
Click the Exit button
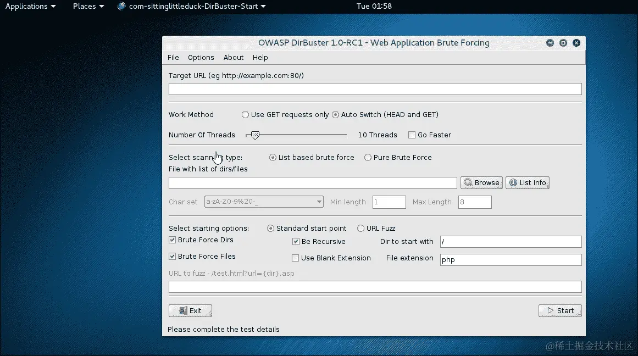point(191,311)
